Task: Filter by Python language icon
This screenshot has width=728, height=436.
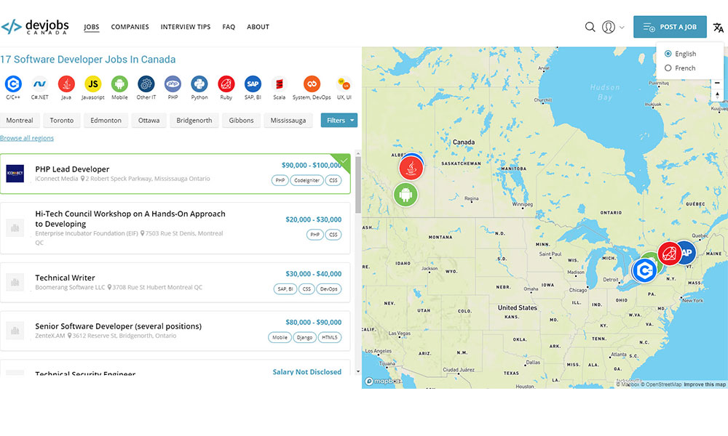Action: (x=199, y=84)
